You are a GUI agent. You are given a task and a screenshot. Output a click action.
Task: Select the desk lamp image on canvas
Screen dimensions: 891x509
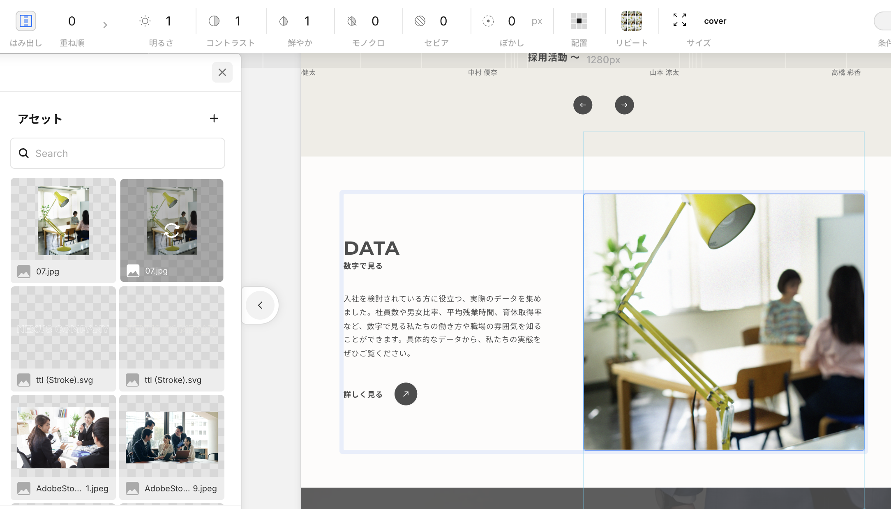coord(724,322)
